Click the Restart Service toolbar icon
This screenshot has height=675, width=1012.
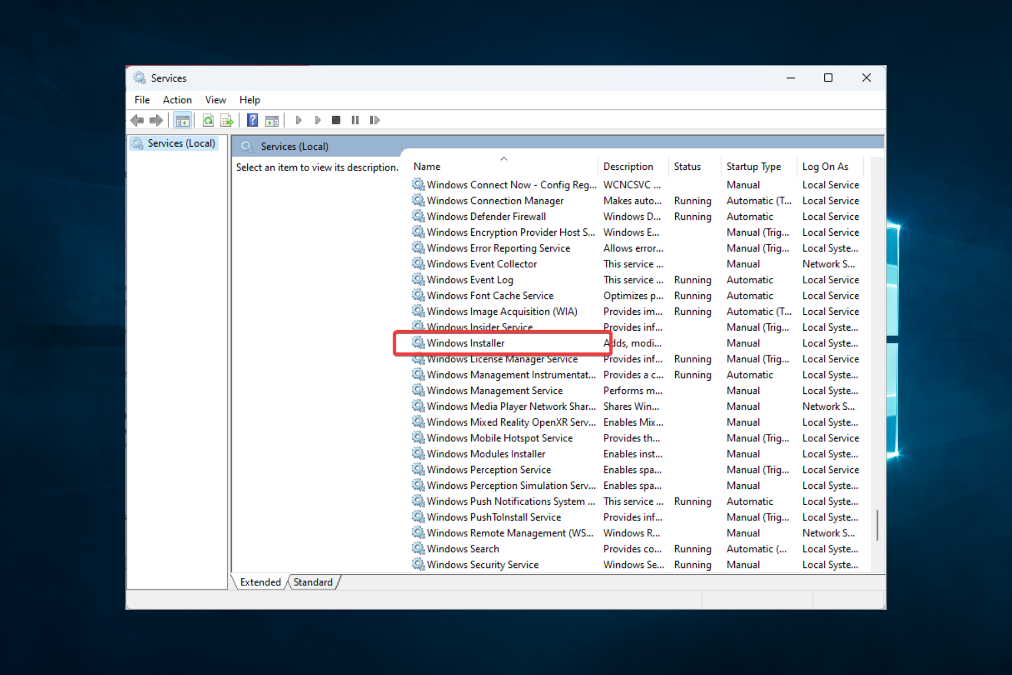point(374,120)
